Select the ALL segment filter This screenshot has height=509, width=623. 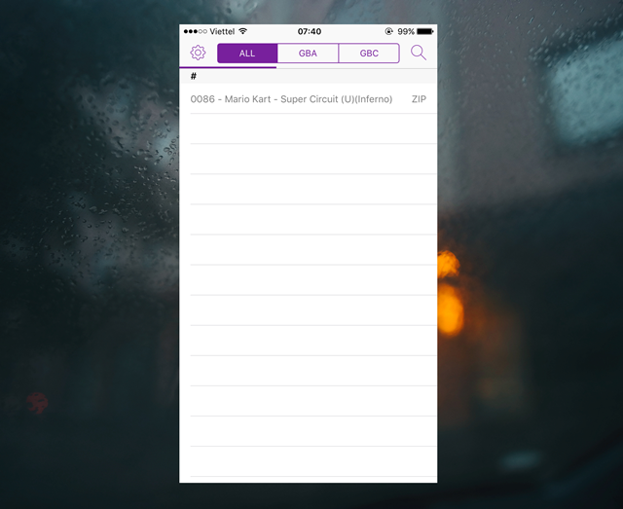[x=247, y=54]
